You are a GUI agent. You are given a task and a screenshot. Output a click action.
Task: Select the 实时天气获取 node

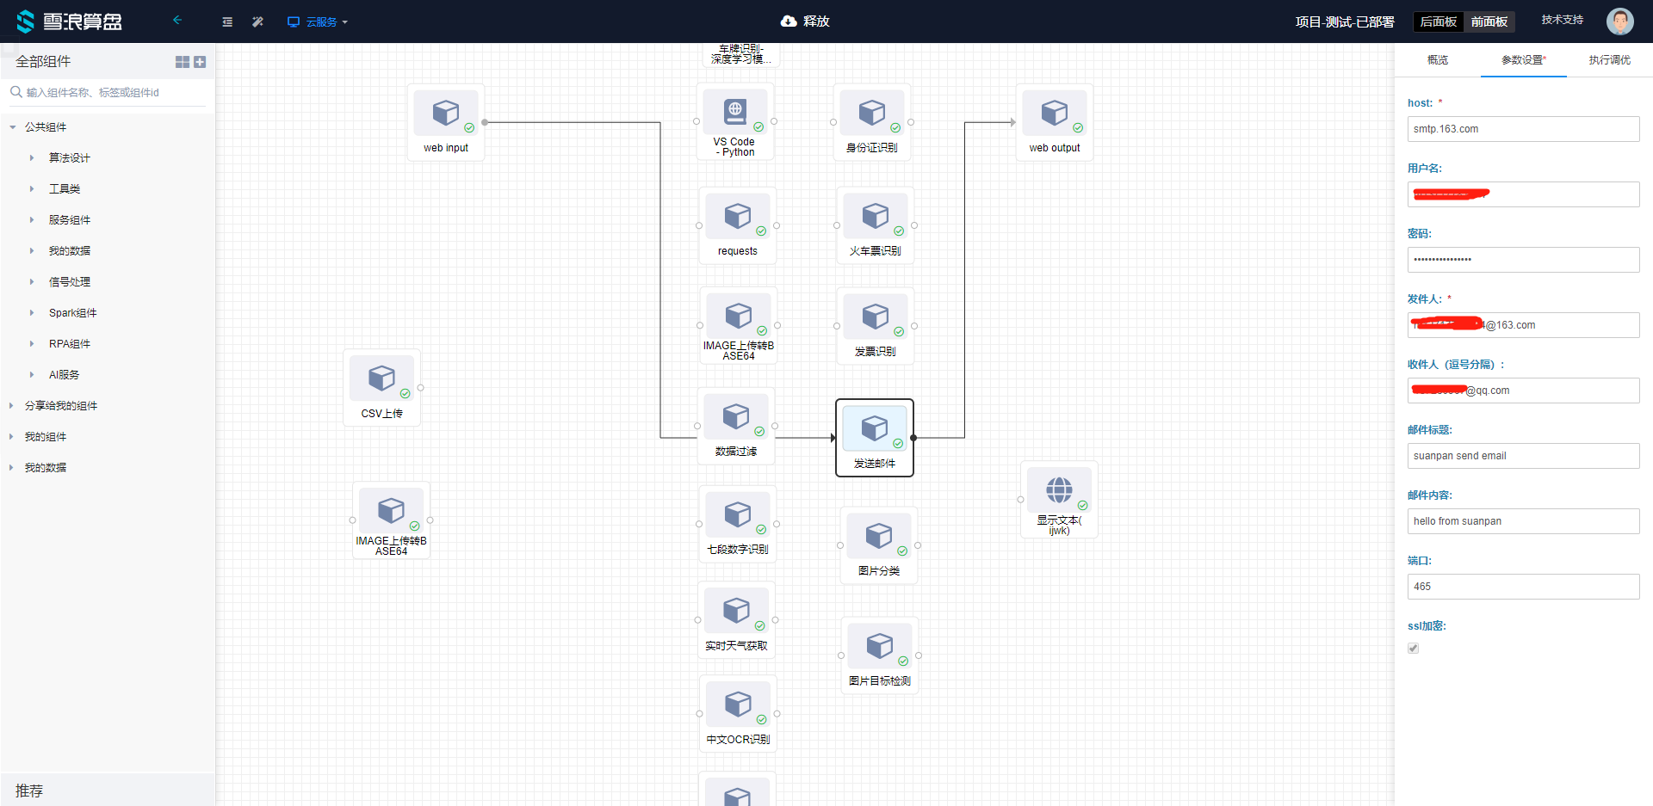coord(736,619)
